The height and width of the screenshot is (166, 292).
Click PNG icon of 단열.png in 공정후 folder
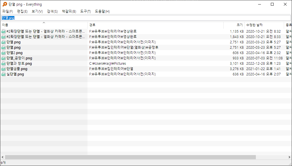click(3, 48)
